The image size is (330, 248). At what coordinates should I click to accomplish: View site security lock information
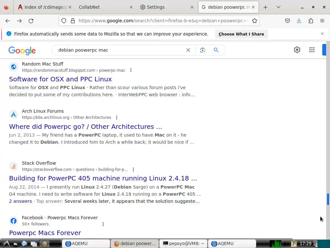[73, 21]
